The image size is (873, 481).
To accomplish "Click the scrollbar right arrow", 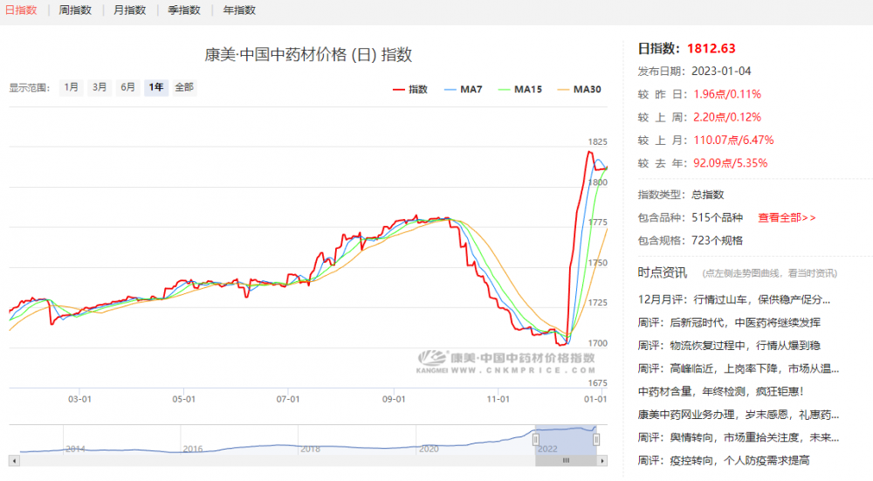I will (602, 461).
